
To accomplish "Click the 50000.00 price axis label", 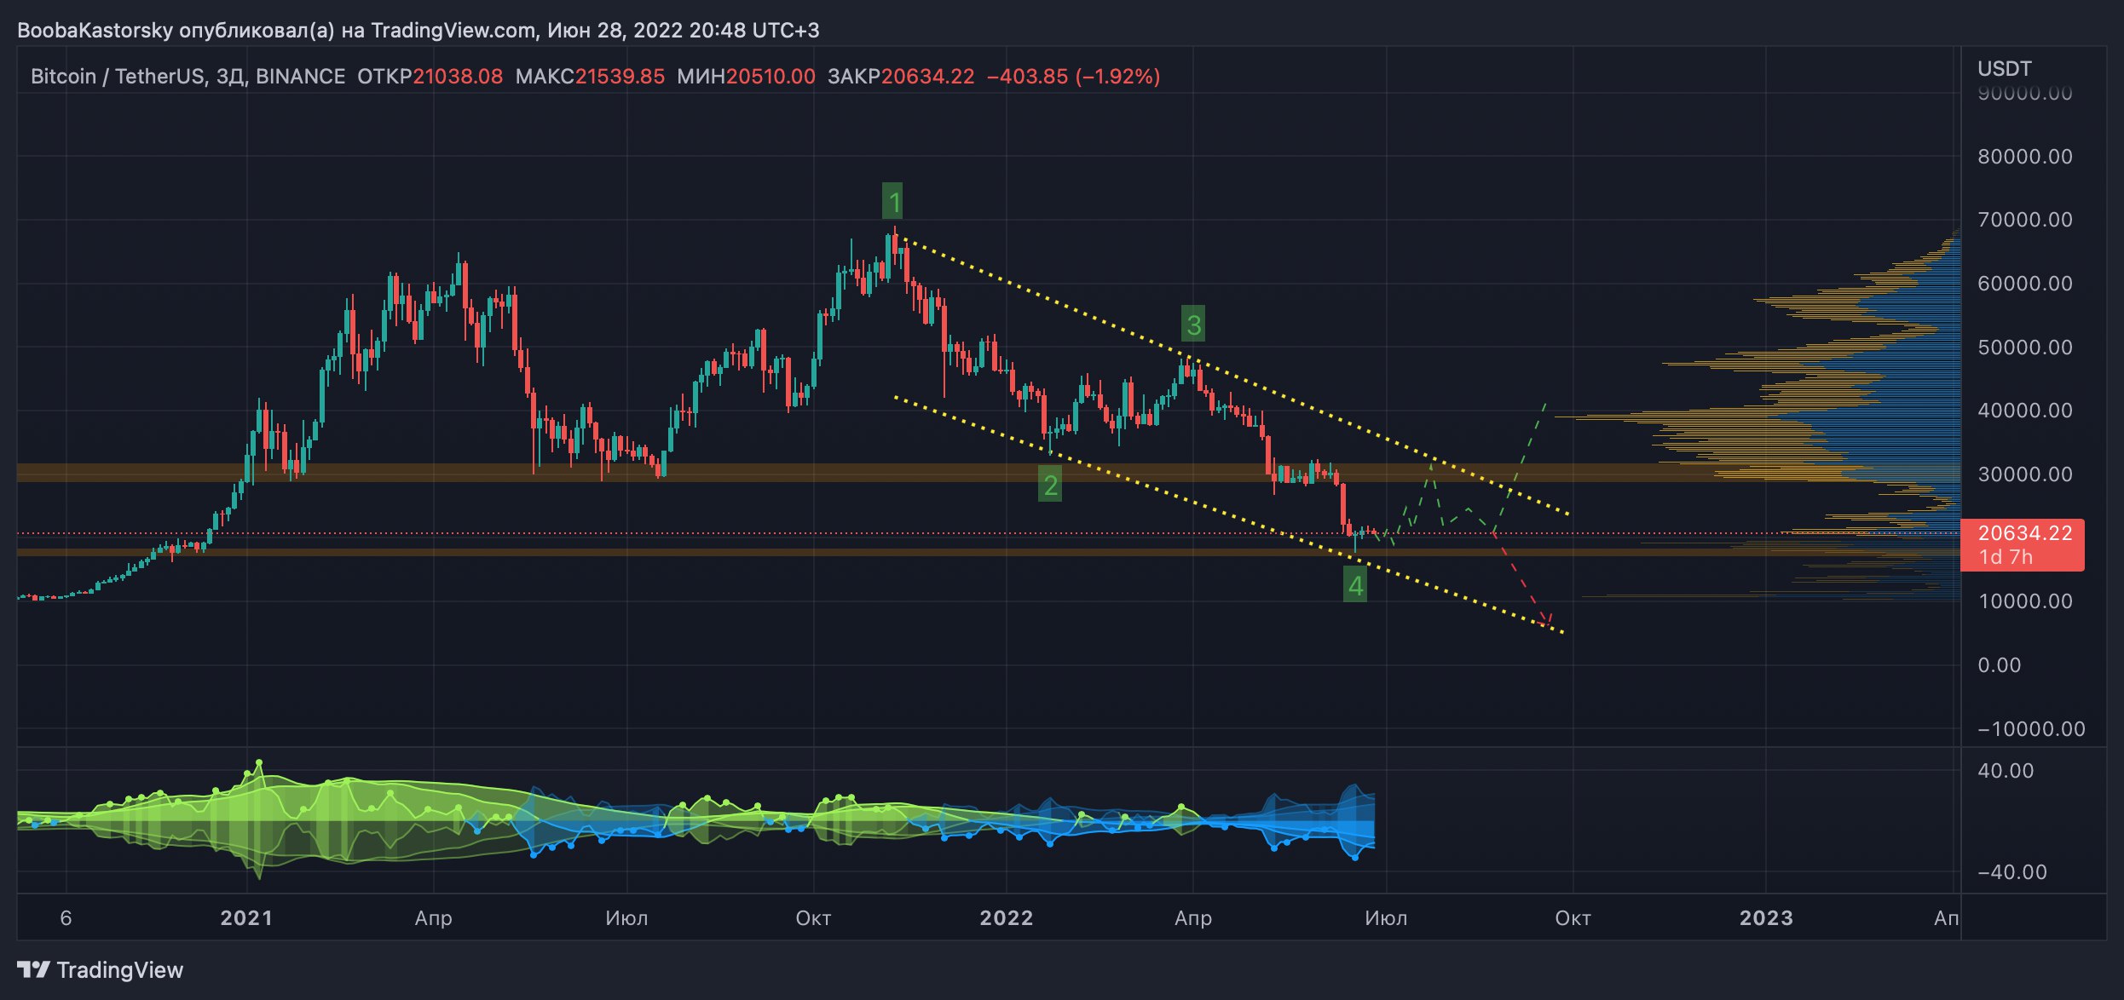I will tap(2025, 348).
